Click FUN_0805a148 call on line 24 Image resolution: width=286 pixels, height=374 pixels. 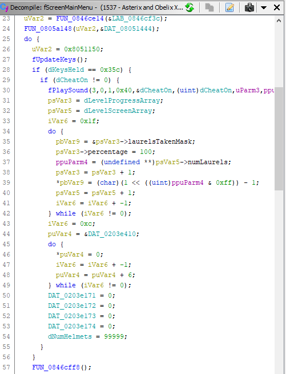pyautogui.click(x=48, y=29)
